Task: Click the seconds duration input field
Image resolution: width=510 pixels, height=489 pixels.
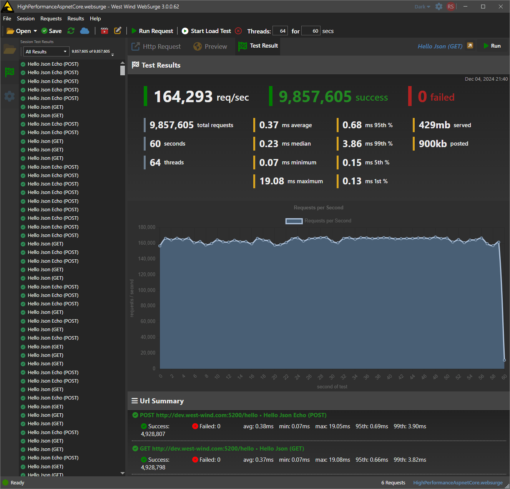Action: pyautogui.click(x=311, y=31)
